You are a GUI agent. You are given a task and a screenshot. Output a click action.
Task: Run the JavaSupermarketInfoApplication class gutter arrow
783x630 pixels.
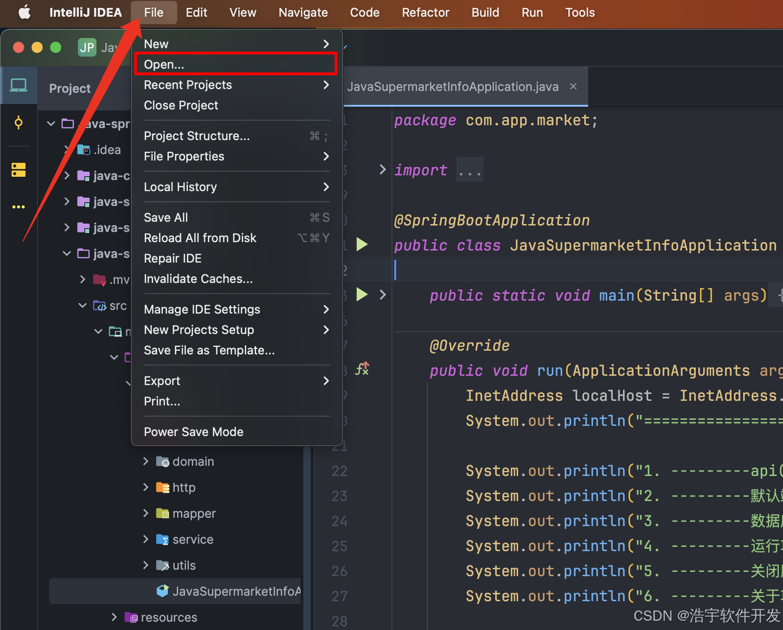(x=362, y=244)
